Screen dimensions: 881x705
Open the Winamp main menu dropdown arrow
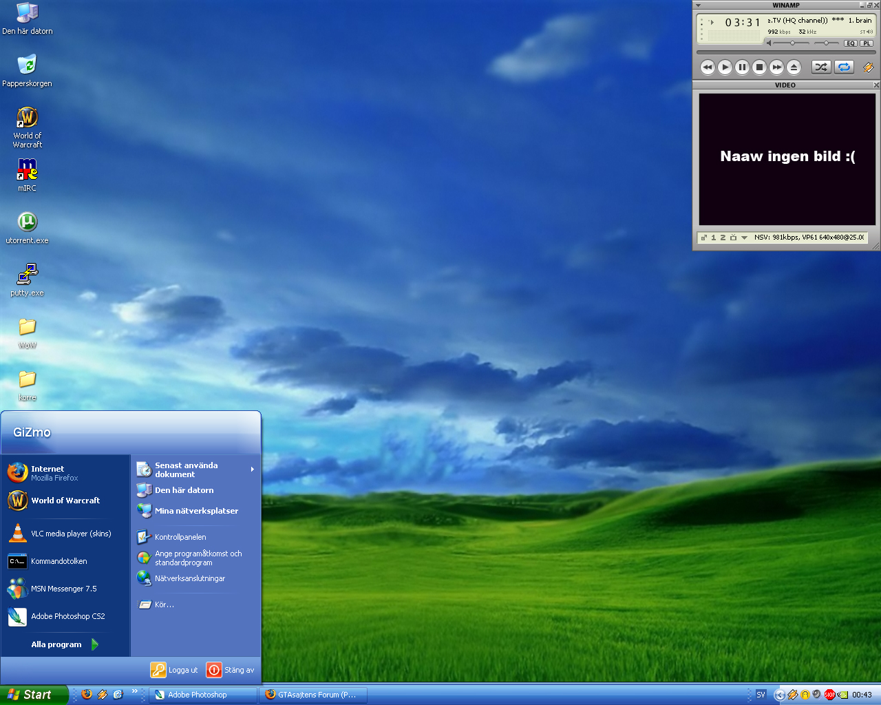pos(698,5)
